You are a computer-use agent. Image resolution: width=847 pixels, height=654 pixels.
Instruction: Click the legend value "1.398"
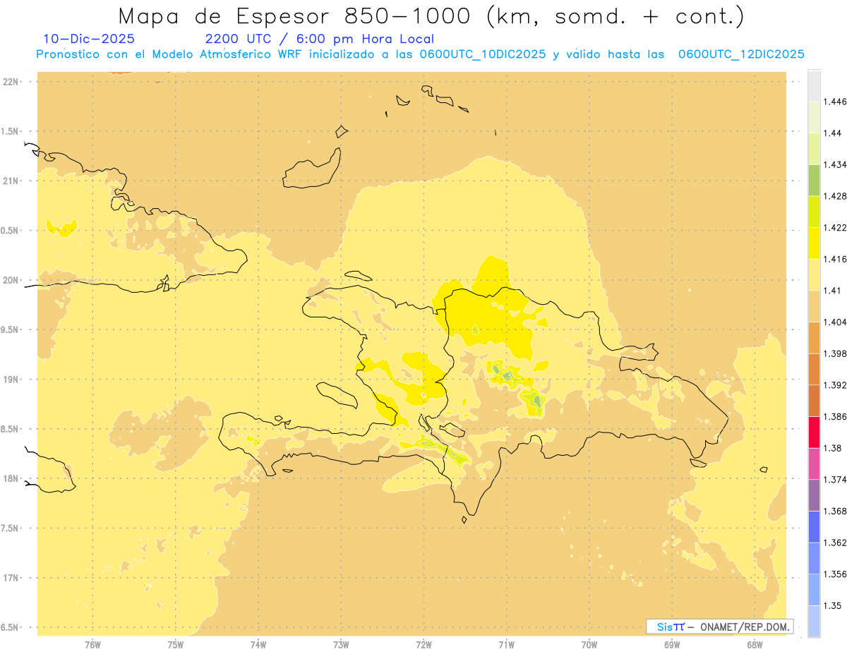click(x=836, y=353)
